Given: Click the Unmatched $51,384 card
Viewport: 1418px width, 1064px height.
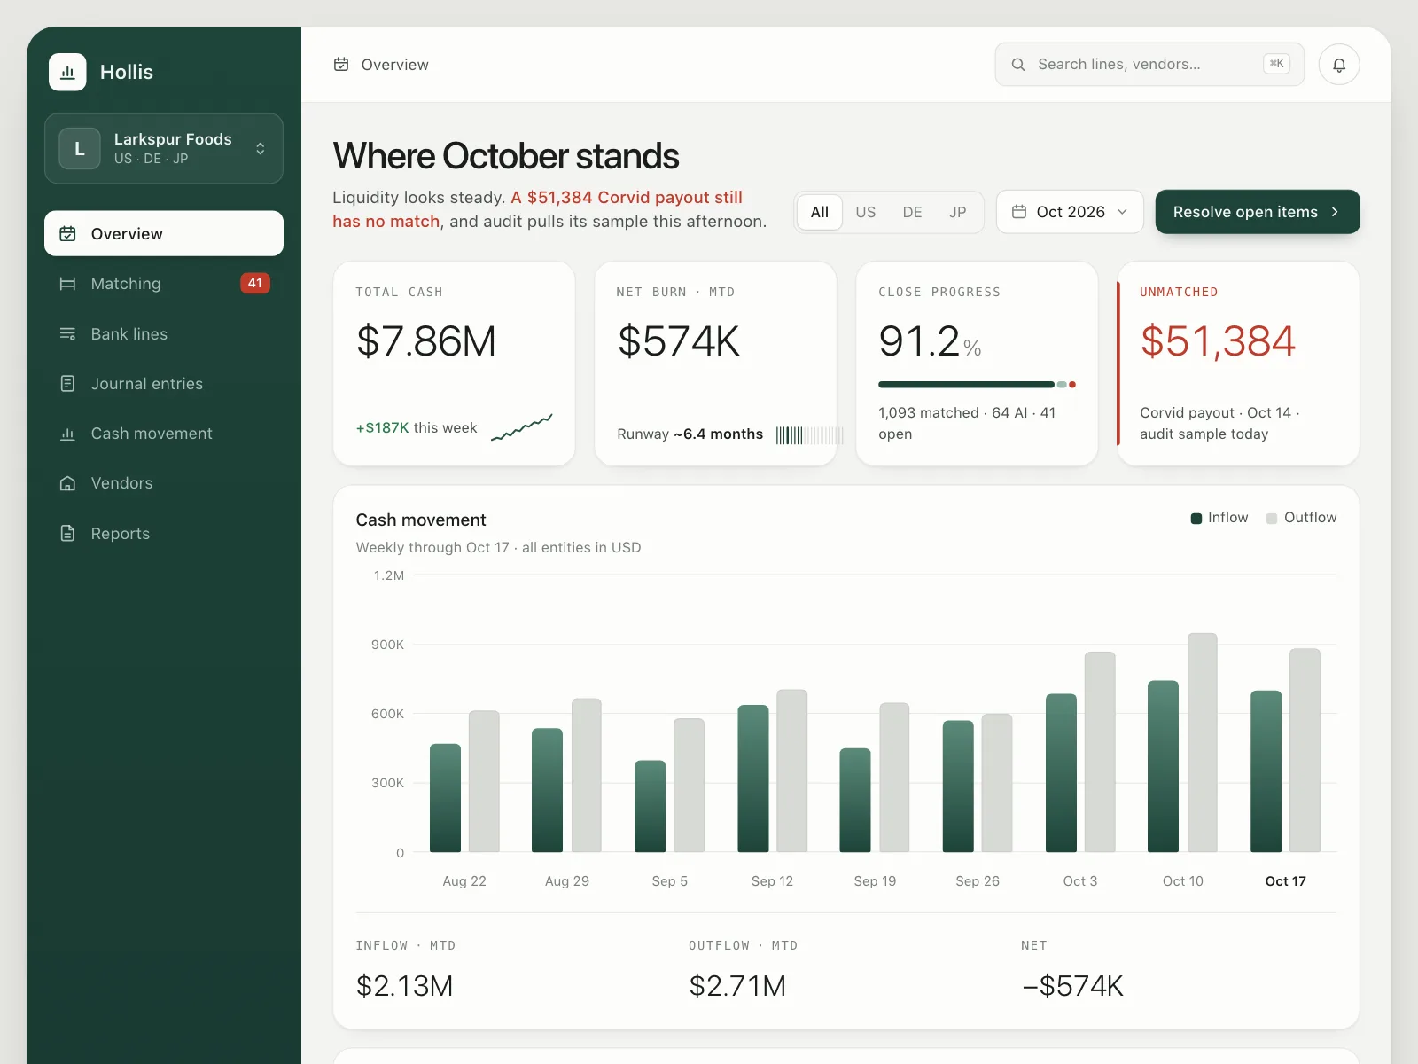Looking at the screenshot, I should [x=1238, y=364].
